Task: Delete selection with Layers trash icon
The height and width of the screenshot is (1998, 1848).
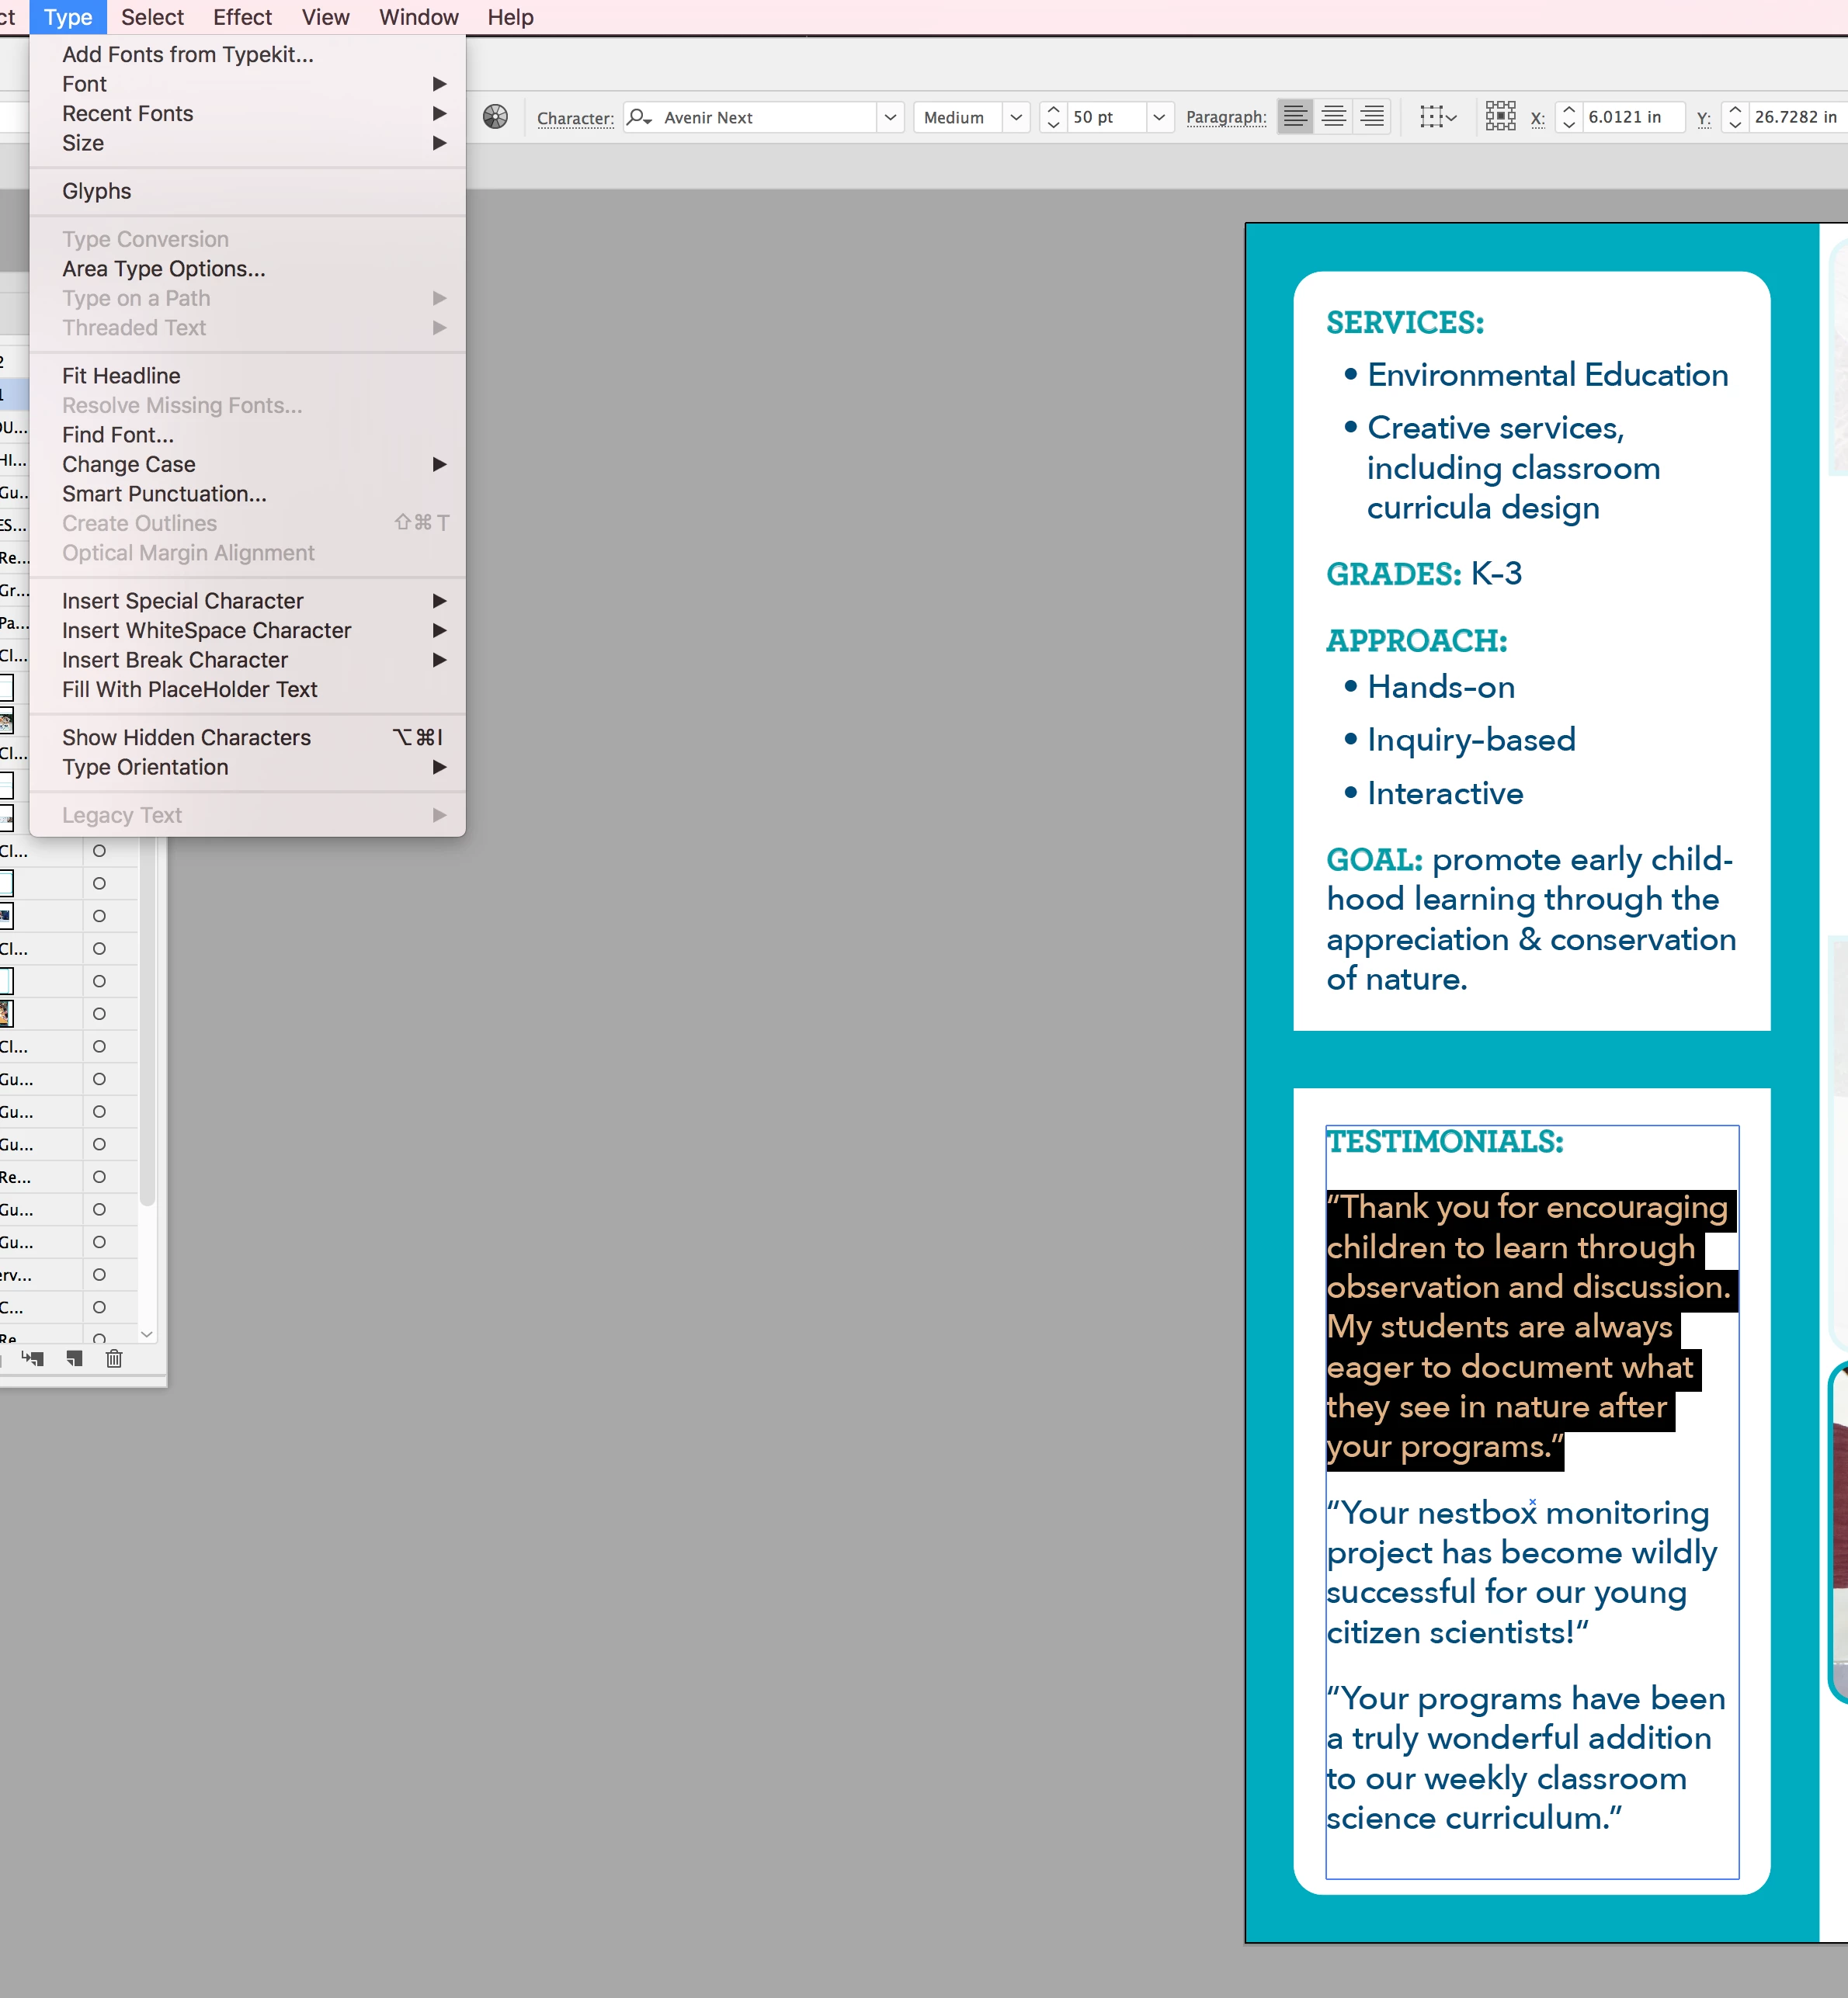Action: (x=114, y=1358)
